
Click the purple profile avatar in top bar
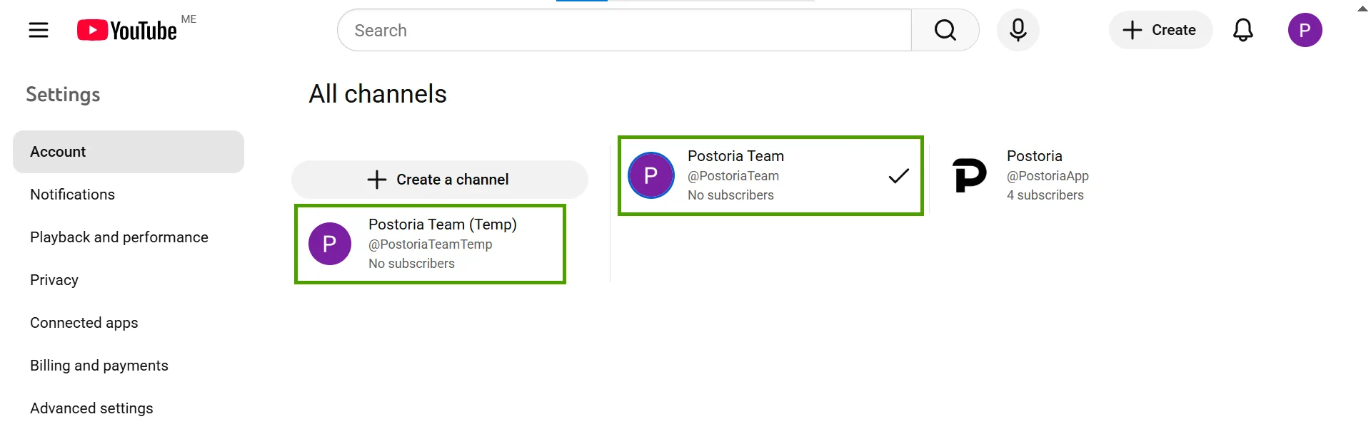pyautogui.click(x=1305, y=30)
